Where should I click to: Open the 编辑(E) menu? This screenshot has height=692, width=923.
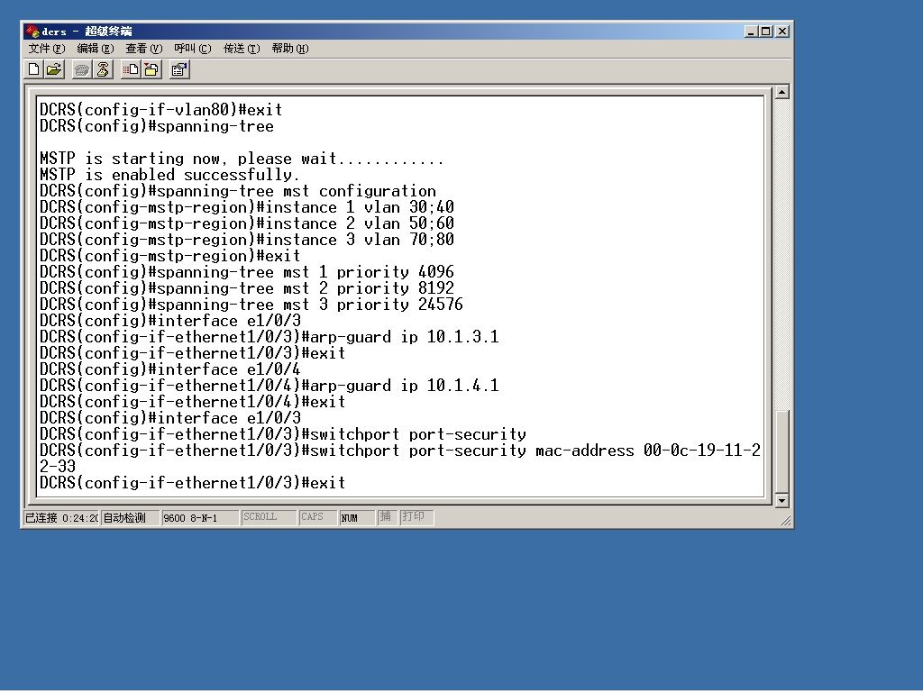[96, 49]
